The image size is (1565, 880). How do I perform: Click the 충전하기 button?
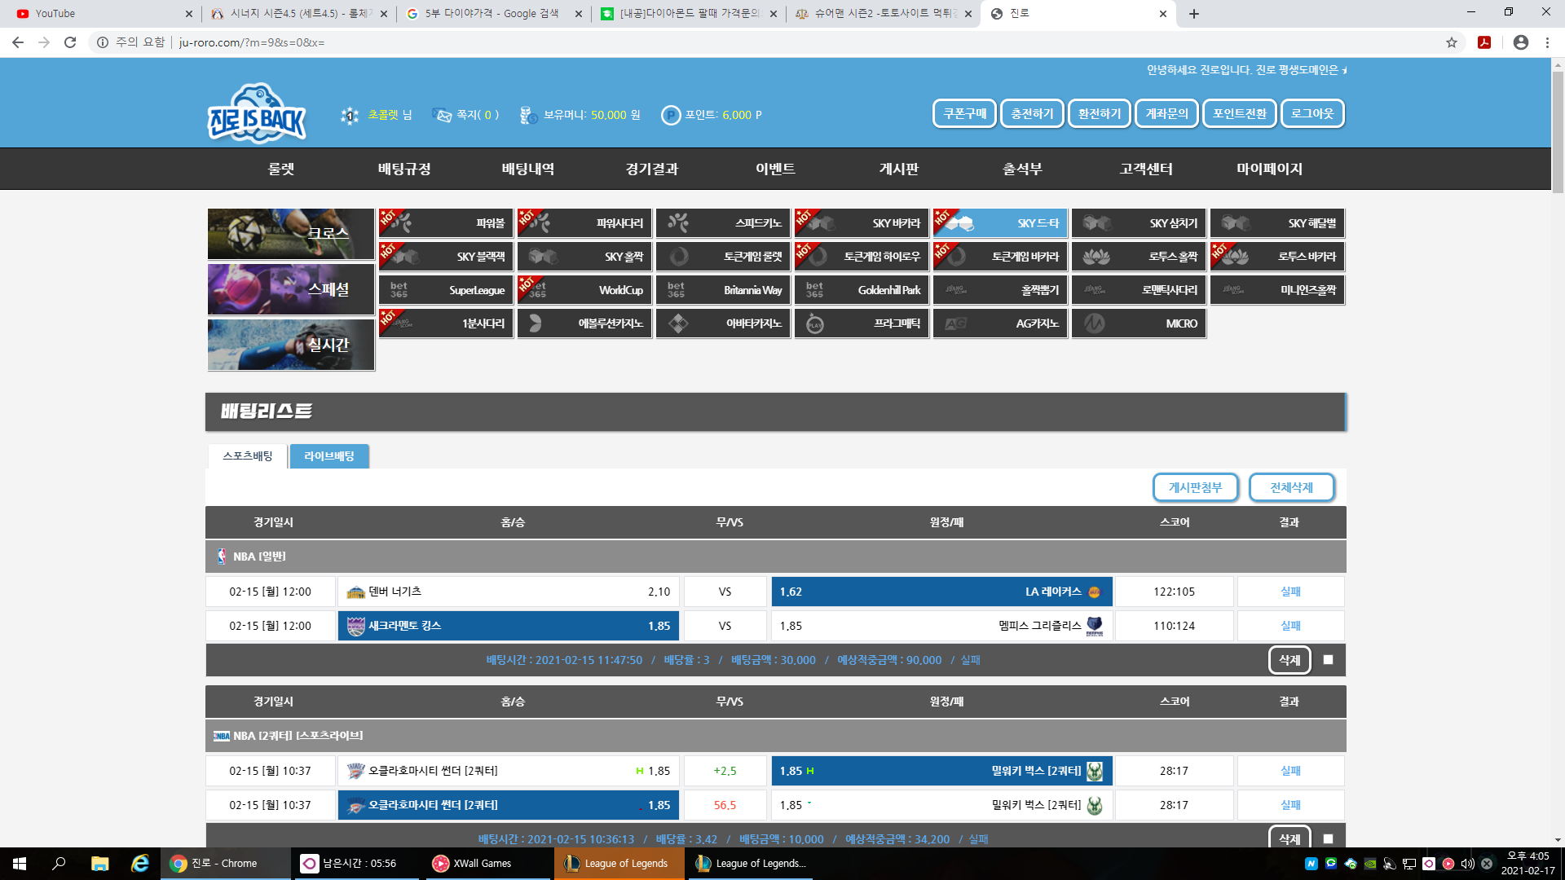coord(1032,113)
